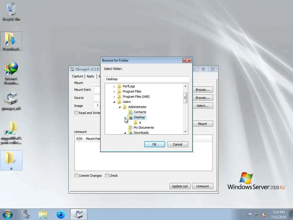This screenshot has width=293, height=220.
Task: Click the Downloads folder icon in the tree
Action: coord(130,132)
